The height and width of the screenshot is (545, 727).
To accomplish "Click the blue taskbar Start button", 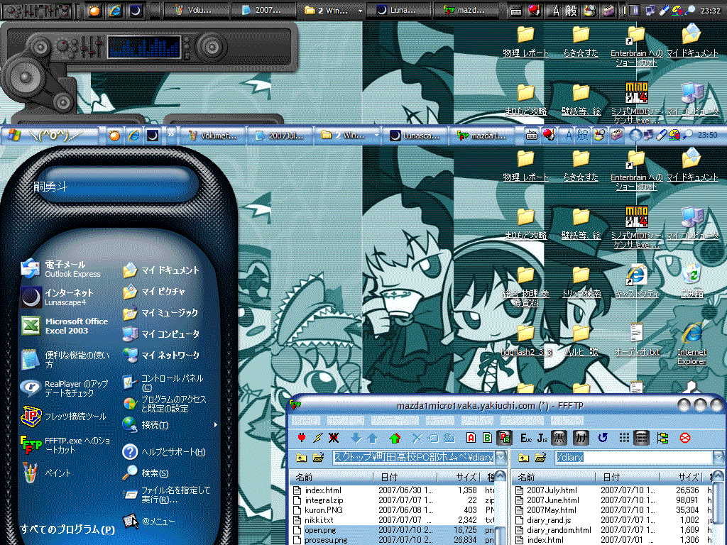I will (49, 136).
